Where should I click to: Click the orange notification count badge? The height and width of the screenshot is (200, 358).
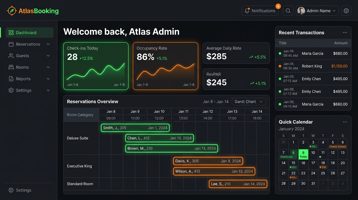[x=278, y=6]
